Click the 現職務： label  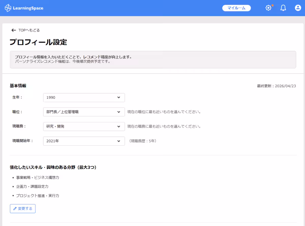(19, 126)
